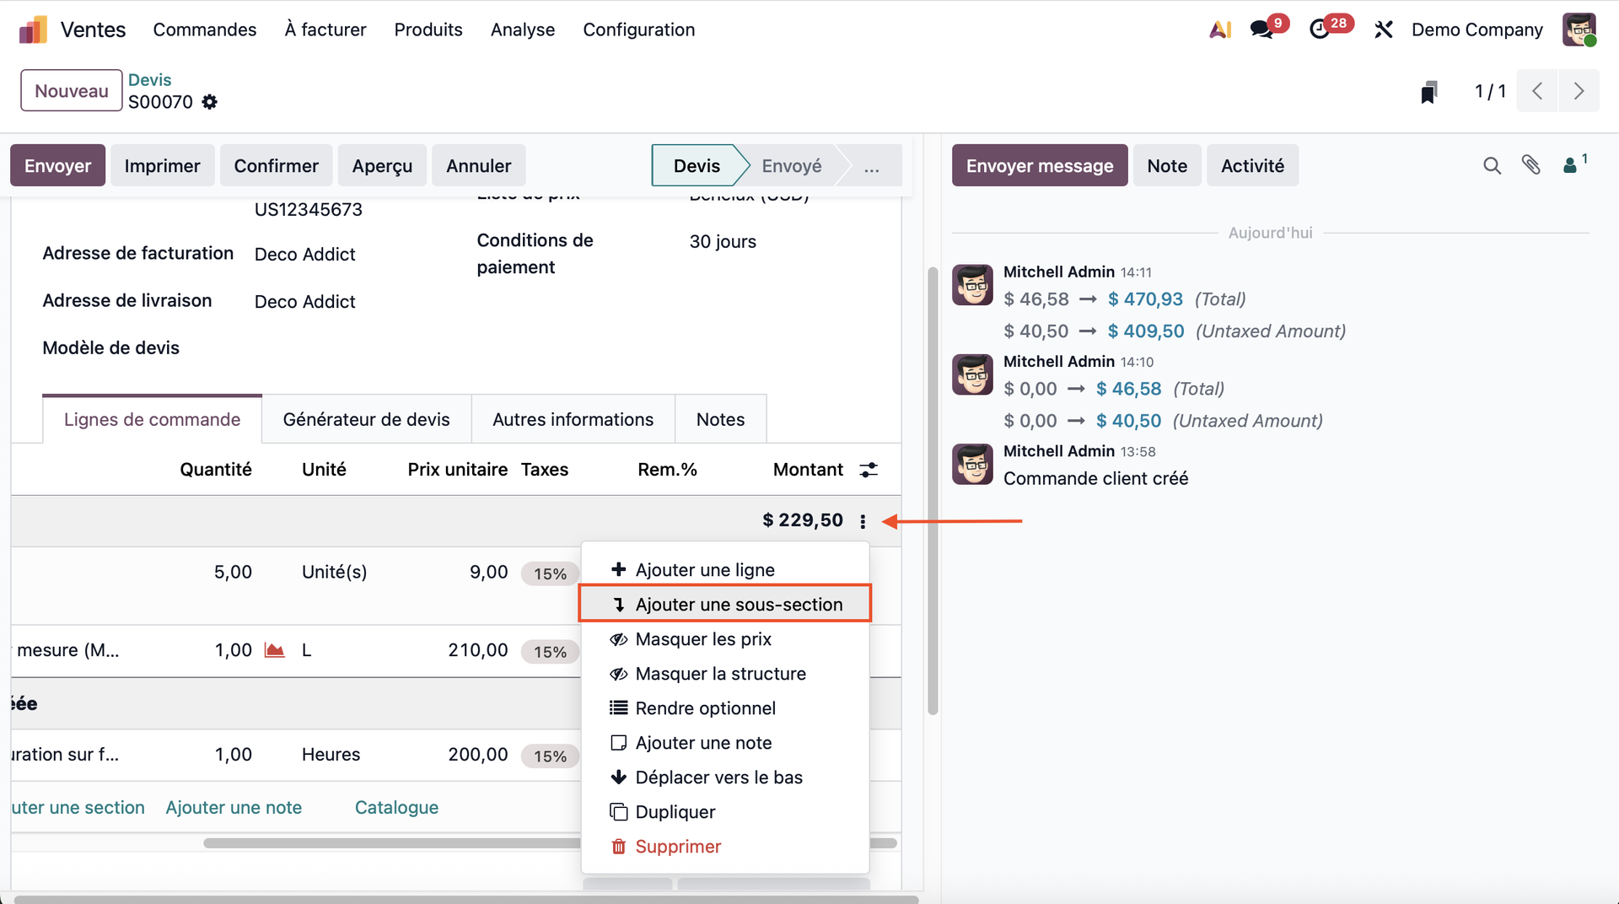Screen dimensions: 1619x904
Task: Click the bookmark icon near pager
Action: tap(1428, 92)
